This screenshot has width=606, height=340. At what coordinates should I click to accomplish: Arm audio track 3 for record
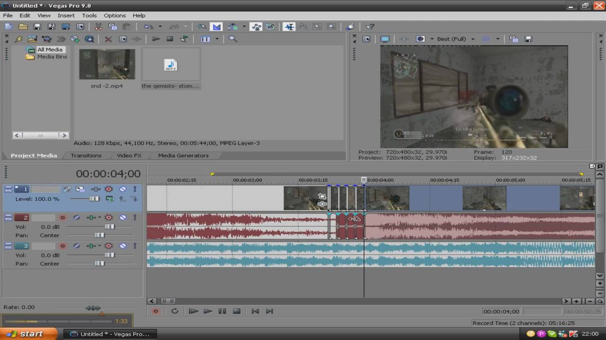pyautogui.click(x=62, y=246)
